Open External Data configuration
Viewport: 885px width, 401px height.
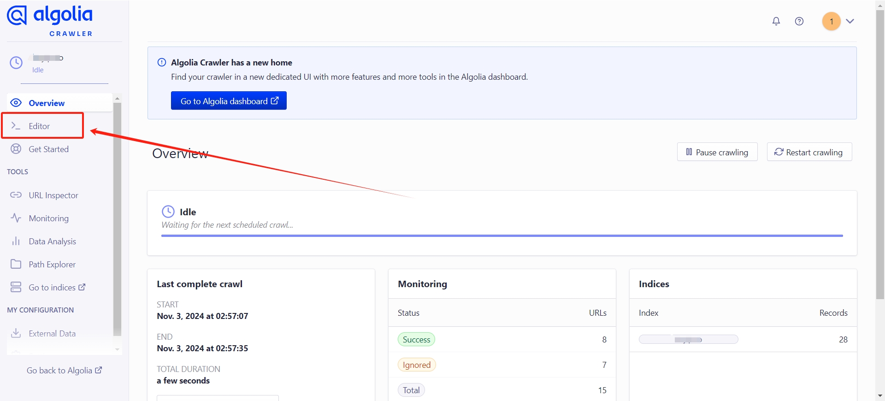59,333
